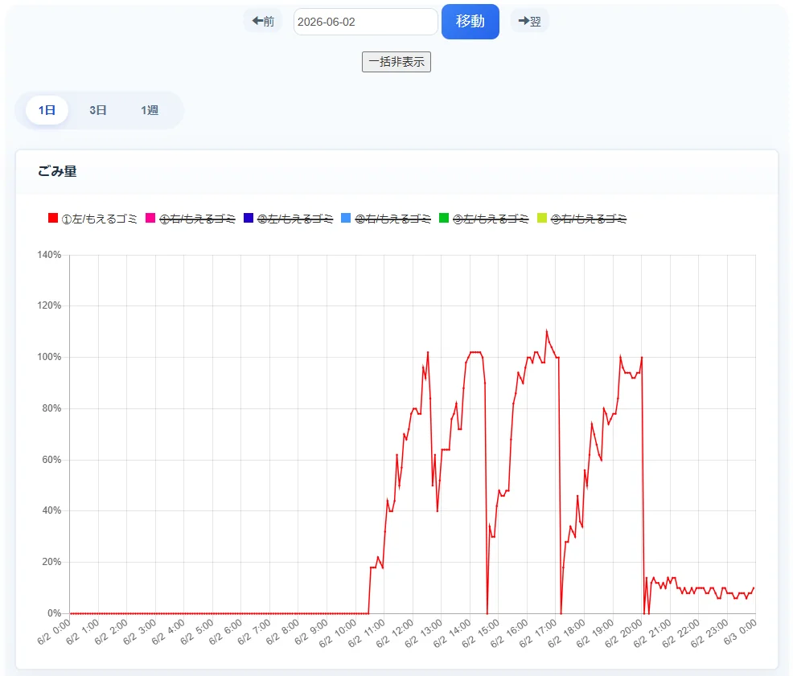This screenshot has height=676, width=793.
Task: Click the 6/2 12:00 x-axis label
Action: [395, 633]
